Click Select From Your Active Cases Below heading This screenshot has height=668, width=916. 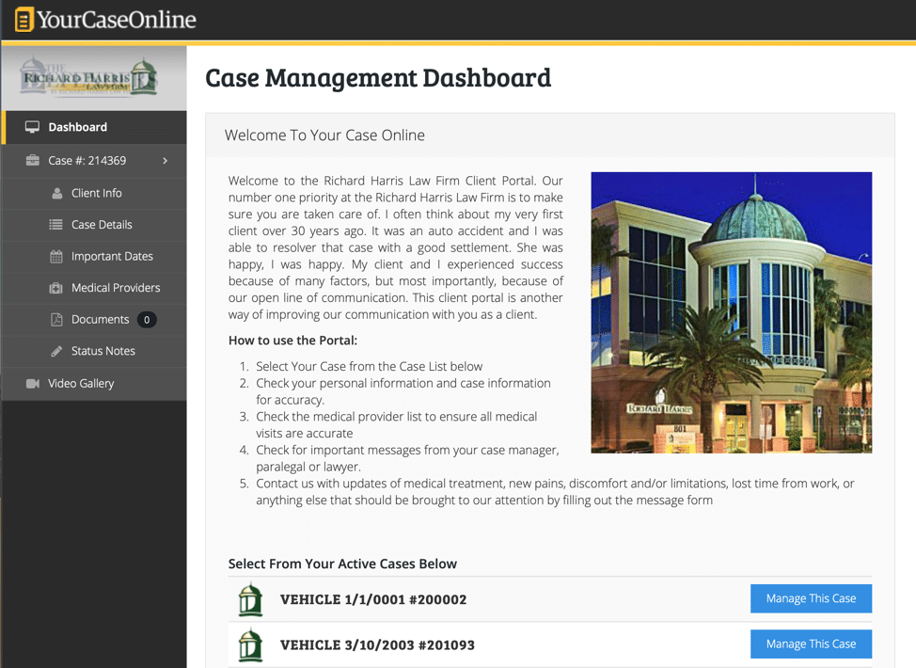coord(342,564)
